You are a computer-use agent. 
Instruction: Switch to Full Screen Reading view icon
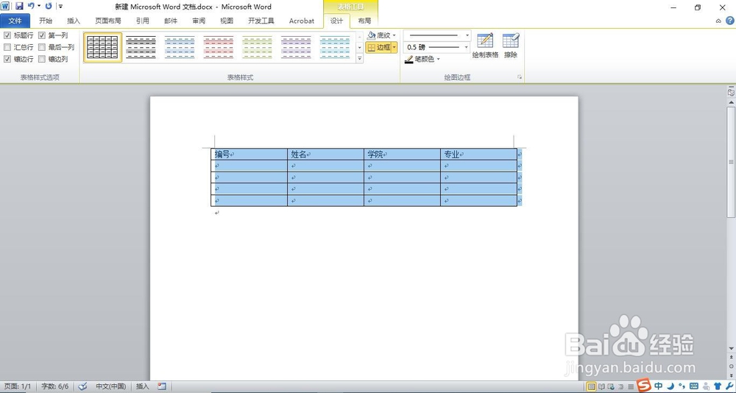(601, 386)
